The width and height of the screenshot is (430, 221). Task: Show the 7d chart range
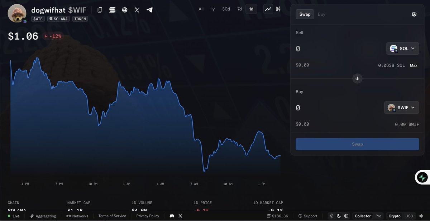tap(239, 9)
